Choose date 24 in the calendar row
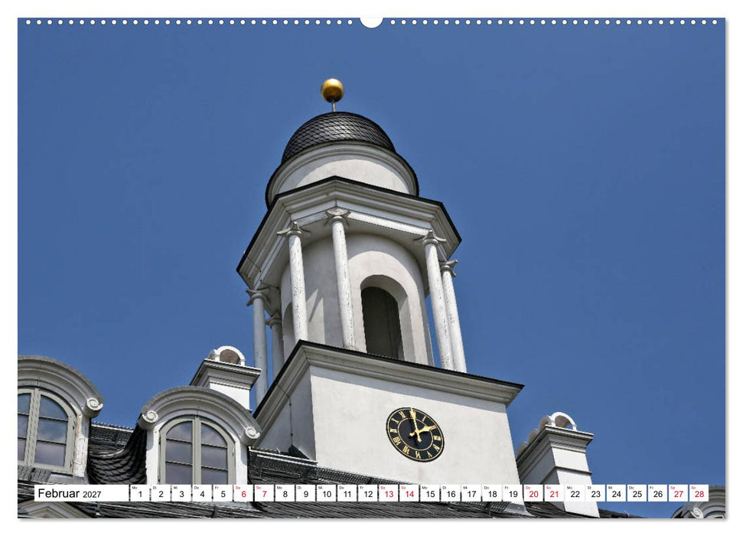743x536 pixels. [x=617, y=493]
